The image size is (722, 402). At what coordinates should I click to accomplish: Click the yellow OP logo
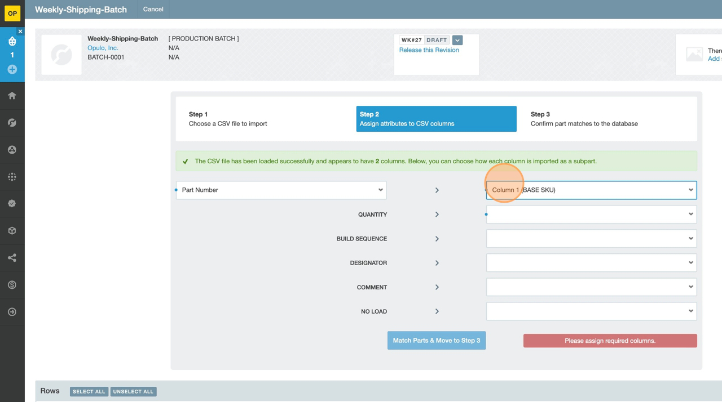pyautogui.click(x=12, y=13)
